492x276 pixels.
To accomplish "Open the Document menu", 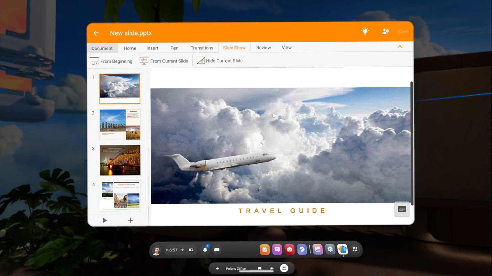I will coord(102,48).
